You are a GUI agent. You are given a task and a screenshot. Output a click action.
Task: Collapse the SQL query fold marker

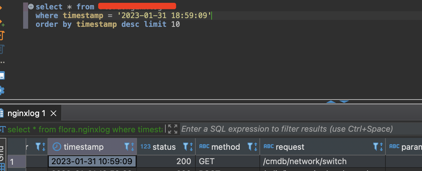[x=31, y=7]
